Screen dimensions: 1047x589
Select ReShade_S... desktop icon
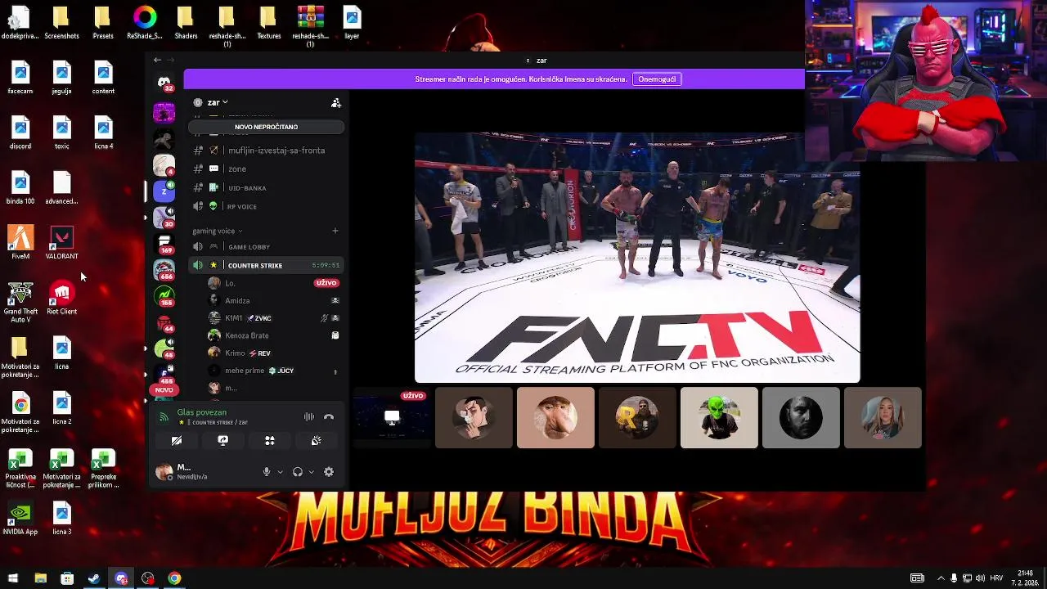(145, 22)
